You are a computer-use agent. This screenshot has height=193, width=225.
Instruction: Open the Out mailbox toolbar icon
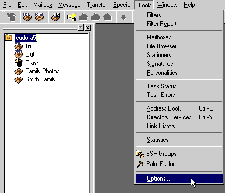click(x=39, y=17)
